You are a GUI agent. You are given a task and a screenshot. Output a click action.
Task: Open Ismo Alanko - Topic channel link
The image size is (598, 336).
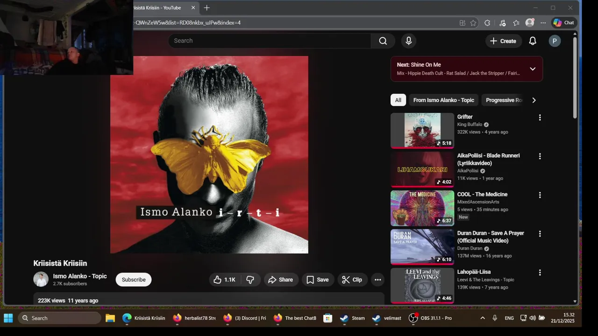[x=80, y=276]
